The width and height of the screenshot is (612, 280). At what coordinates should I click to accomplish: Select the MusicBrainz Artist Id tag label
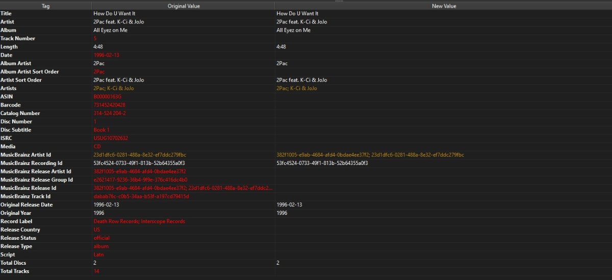click(x=25, y=155)
